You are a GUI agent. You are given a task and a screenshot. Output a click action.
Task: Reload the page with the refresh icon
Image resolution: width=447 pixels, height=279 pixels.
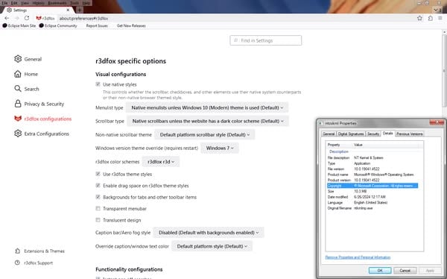[x=27, y=18]
